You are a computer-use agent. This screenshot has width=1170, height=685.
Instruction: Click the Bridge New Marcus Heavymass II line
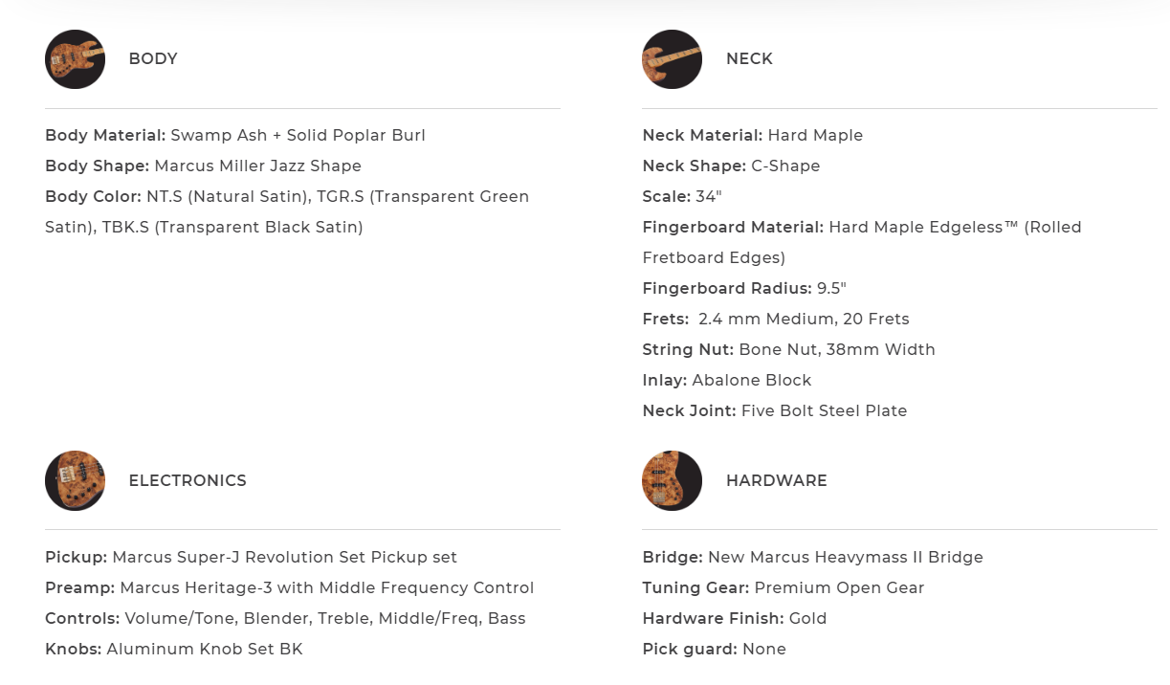pyautogui.click(x=812, y=558)
